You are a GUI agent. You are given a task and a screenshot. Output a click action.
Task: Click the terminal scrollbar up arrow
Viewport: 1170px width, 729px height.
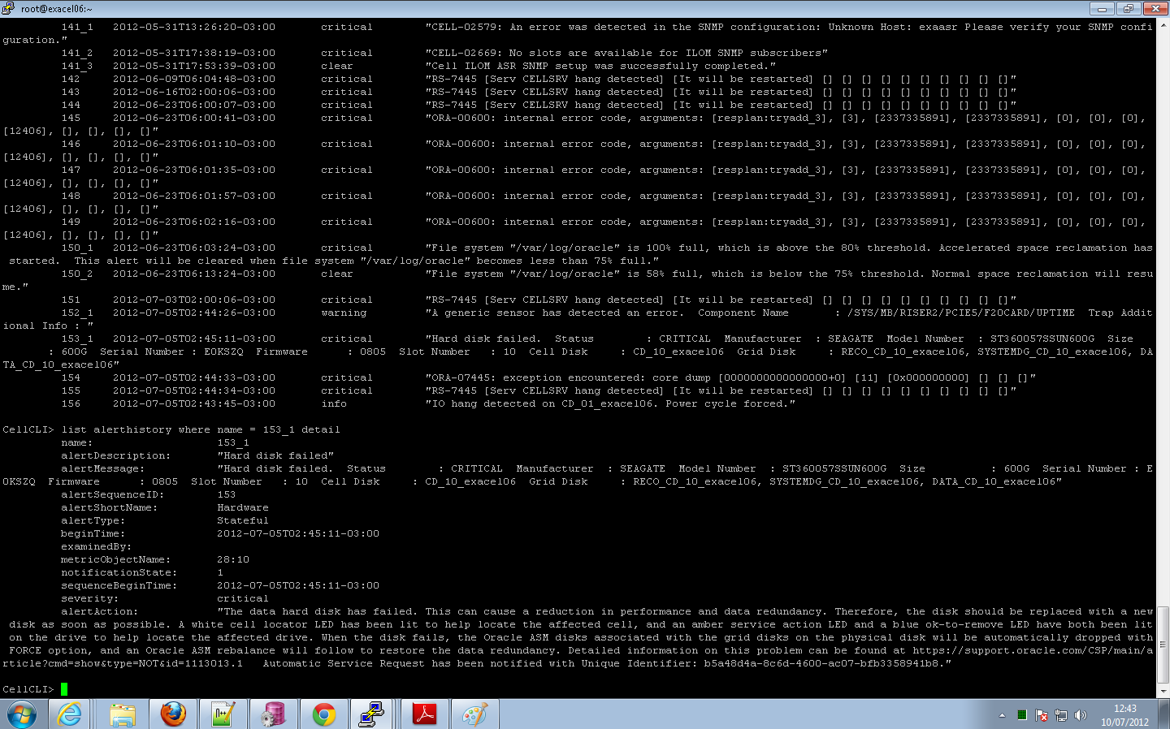1163,25
